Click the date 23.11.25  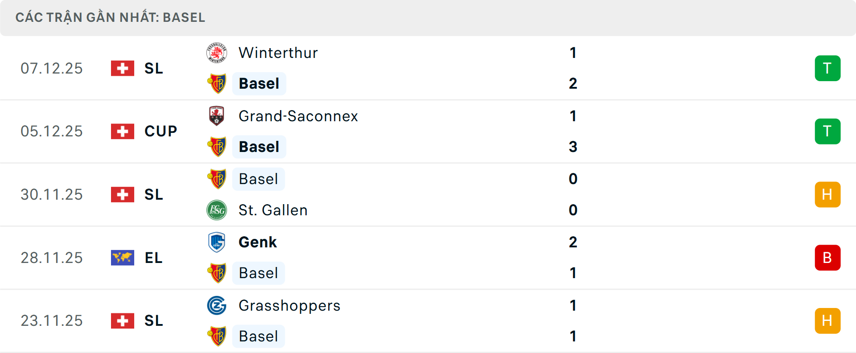point(52,320)
